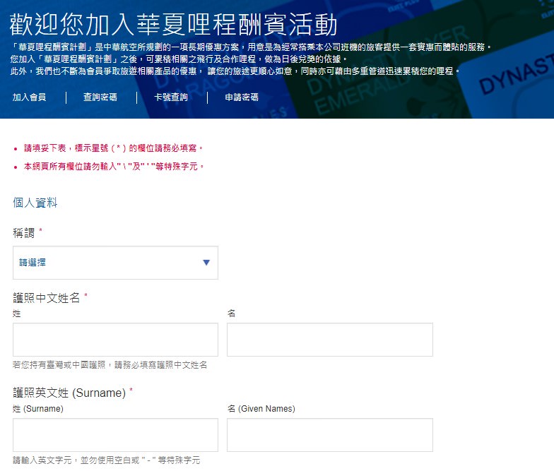
Task: Open the 加入會員 tab
Action: coord(30,97)
